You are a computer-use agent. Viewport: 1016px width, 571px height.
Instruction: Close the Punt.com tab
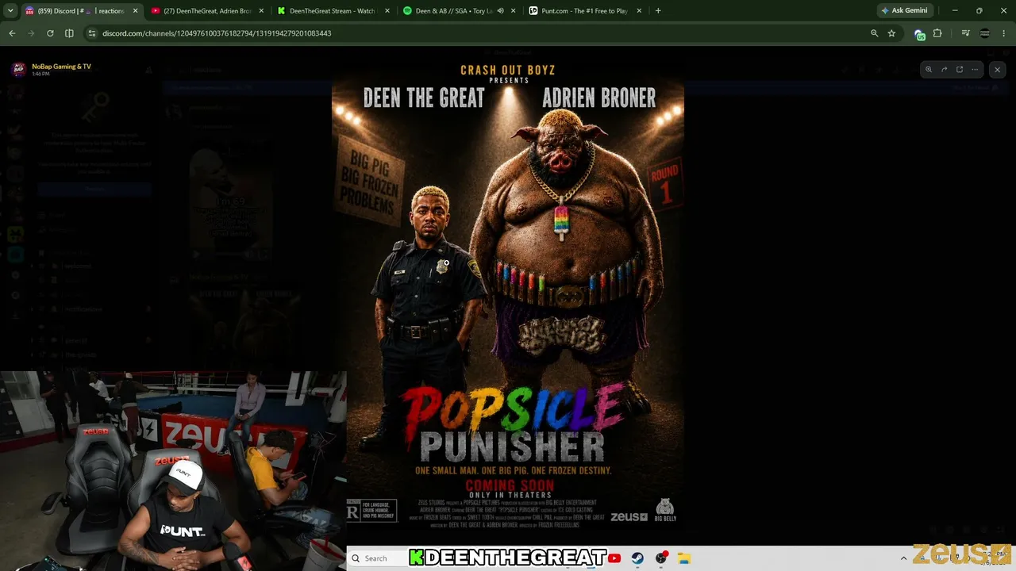638,11
